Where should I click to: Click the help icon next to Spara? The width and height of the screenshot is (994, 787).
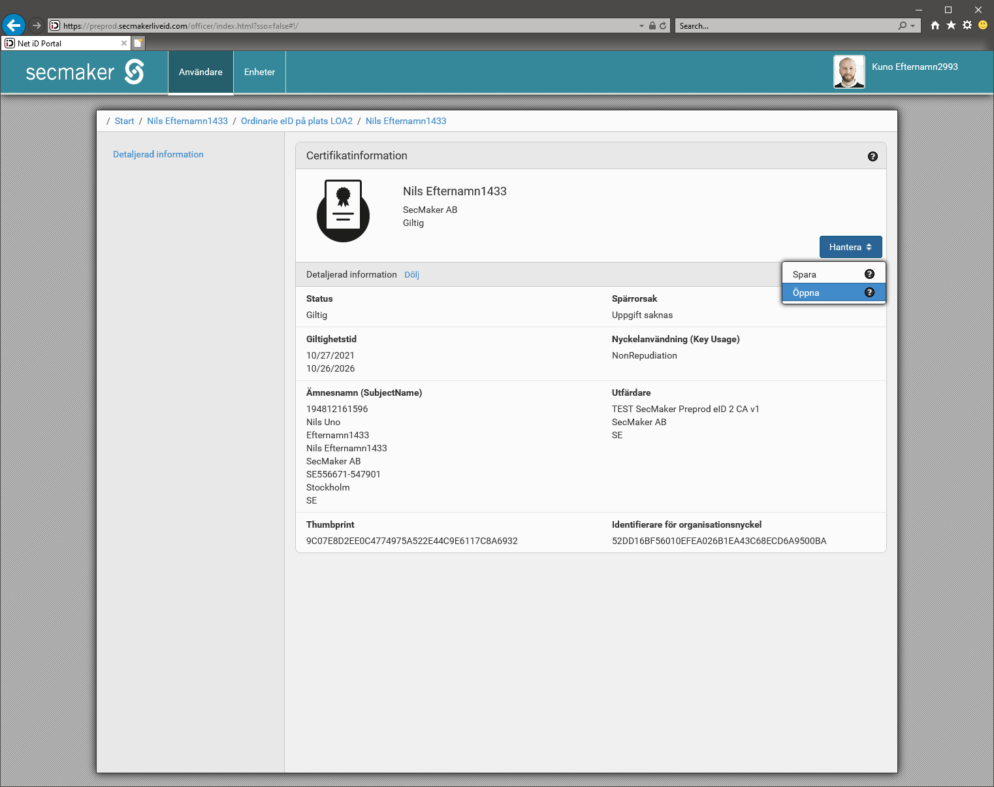click(x=869, y=274)
